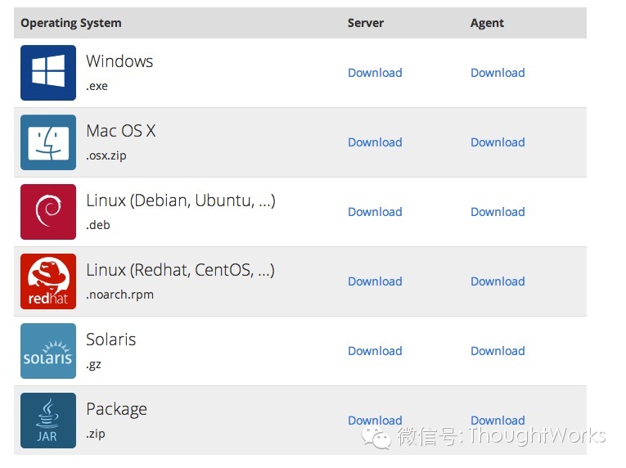Select the '.noarch.rpm' extension text
This screenshot has height=468, width=626.
point(119,295)
